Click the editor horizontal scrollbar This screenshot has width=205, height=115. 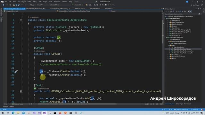(x=77, y=104)
